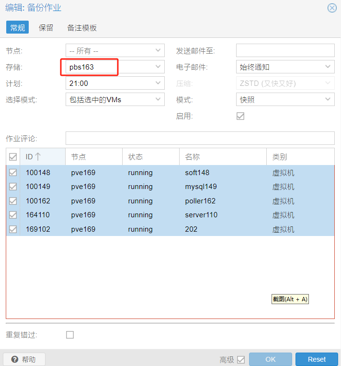This screenshot has width=341, height=366.
Task: Close the backup job edit dialog
Action: click(332, 8)
